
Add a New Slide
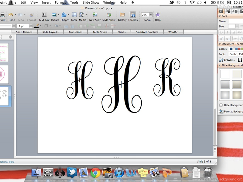pos(95,15)
